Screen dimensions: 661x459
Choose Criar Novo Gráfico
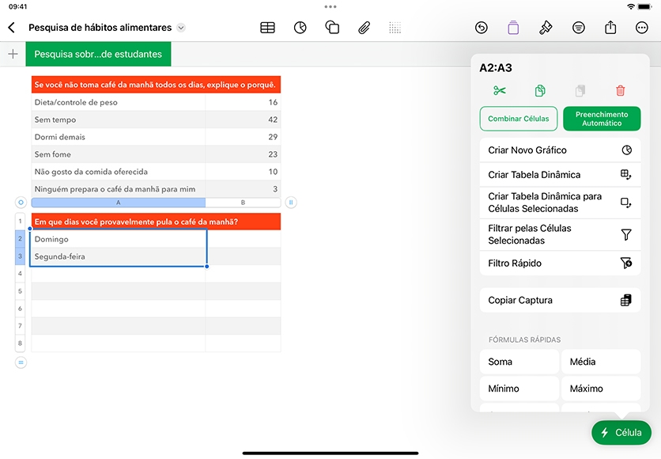coord(560,150)
